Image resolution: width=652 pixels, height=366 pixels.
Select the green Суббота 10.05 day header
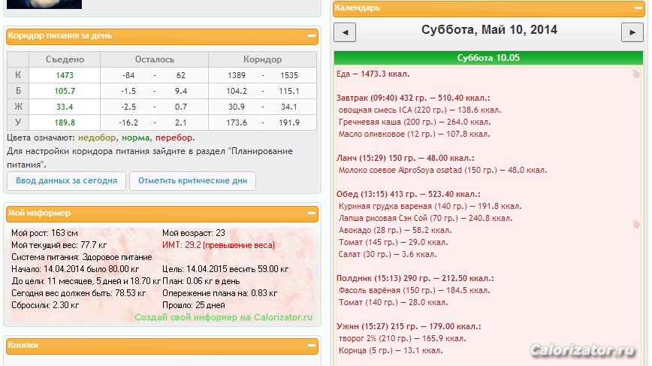(488, 58)
